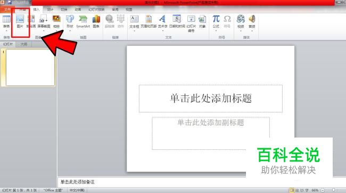Switch to the 视图 View tab
Viewport: 346px width, 193px height.
(x=129, y=10)
